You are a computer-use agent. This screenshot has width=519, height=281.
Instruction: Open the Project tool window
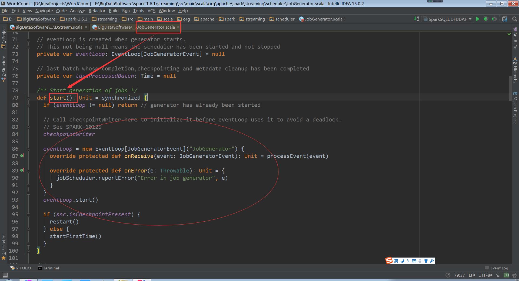click(x=4, y=37)
